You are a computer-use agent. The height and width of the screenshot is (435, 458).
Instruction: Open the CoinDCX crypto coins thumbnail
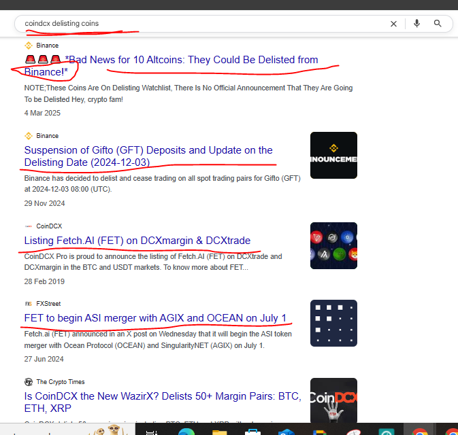click(333, 245)
